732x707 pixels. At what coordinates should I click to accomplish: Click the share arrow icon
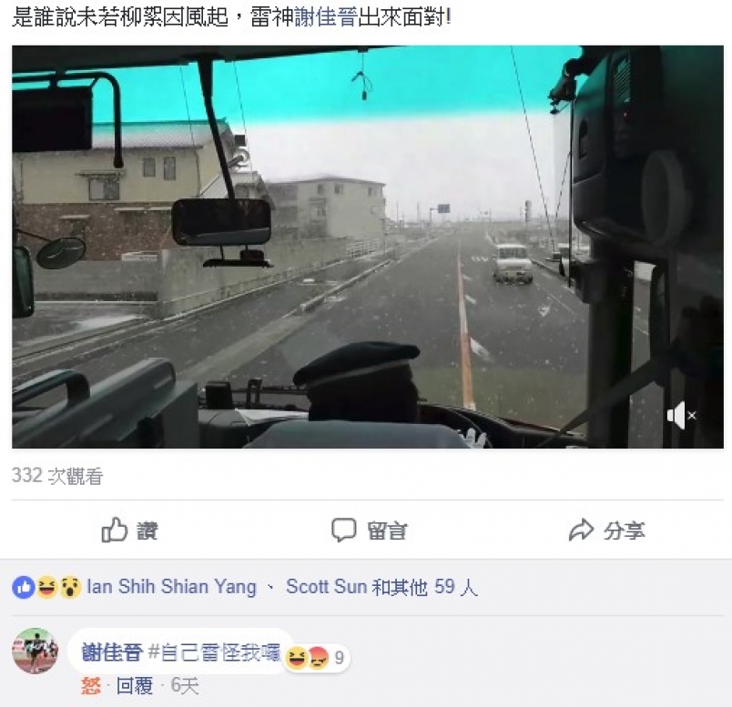pos(581,530)
